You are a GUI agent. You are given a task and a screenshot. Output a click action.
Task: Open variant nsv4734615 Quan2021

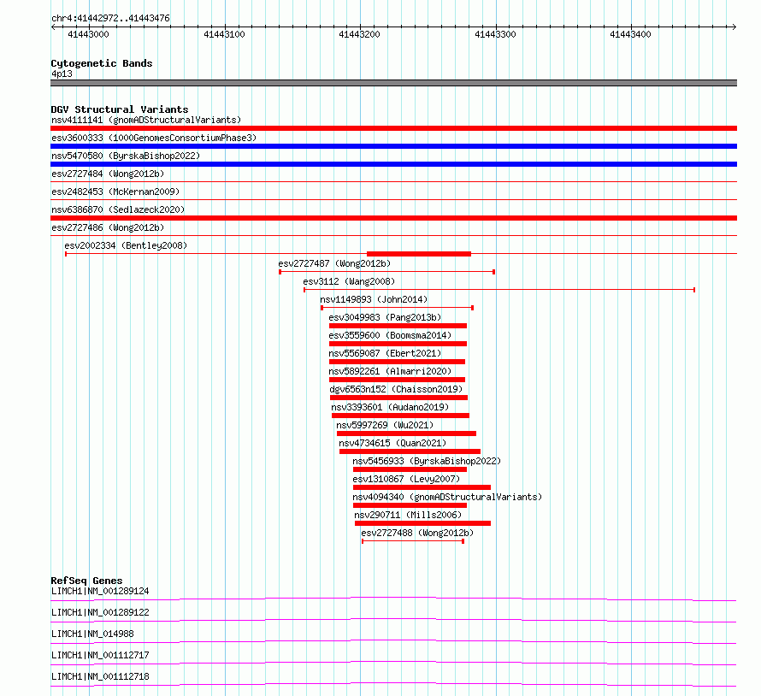[x=392, y=443]
